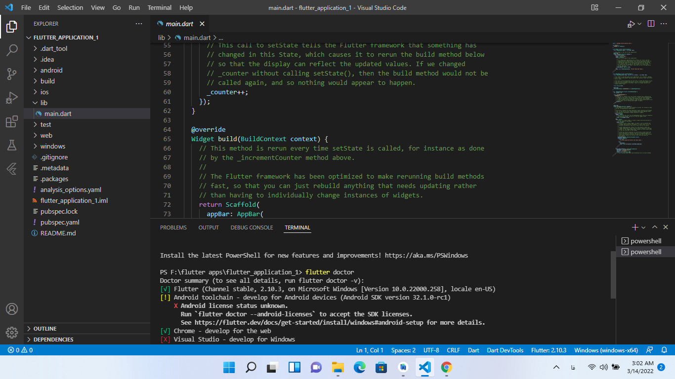
Task: Open the Flutter sidebar icon
Action: (x=12, y=169)
